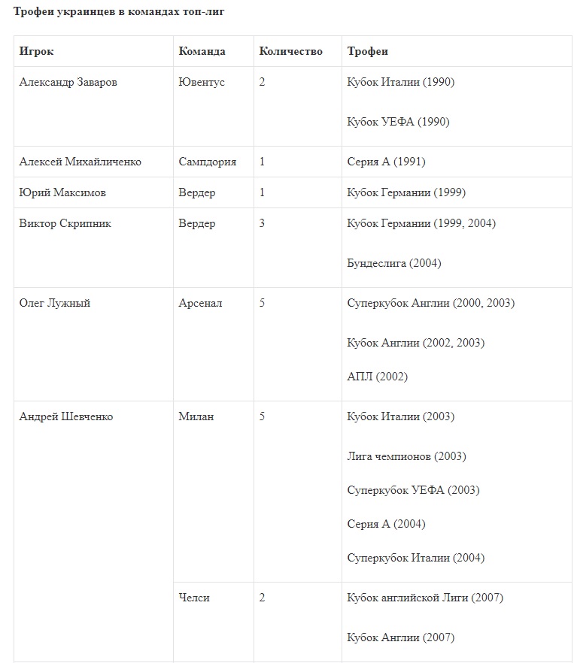This screenshot has height=663, width=574.
Task: Click the trophy entry "Кубок УЕФА (1990)"
Action: [x=398, y=122]
